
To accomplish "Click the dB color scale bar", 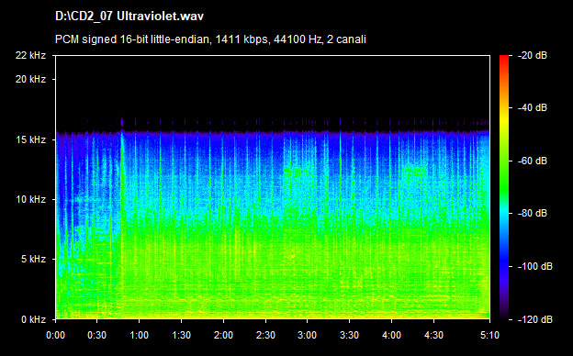I will tap(504, 187).
